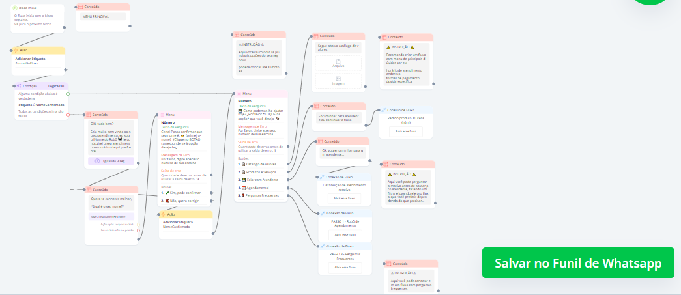Open the flow 'Pedido/produto 10 itens'
The image size is (681, 295).
[406, 131]
